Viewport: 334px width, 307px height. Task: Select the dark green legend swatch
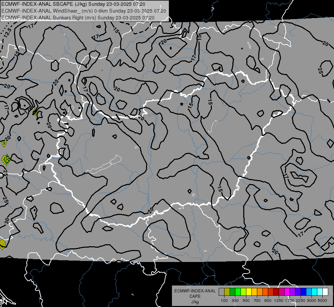[x=232, y=292]
